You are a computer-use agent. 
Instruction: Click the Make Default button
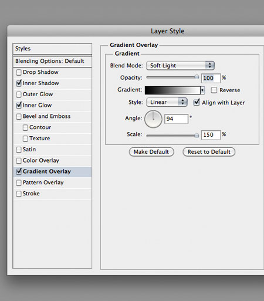pos(151,152)
